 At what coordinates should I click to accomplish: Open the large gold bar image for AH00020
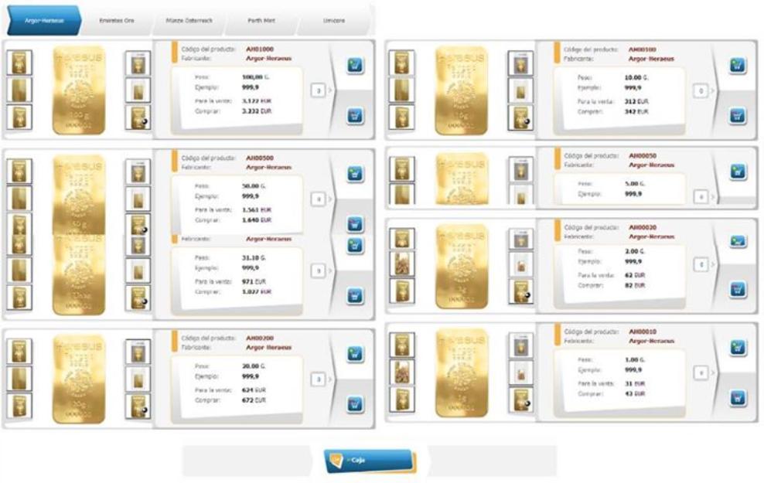tap(462, 267)
